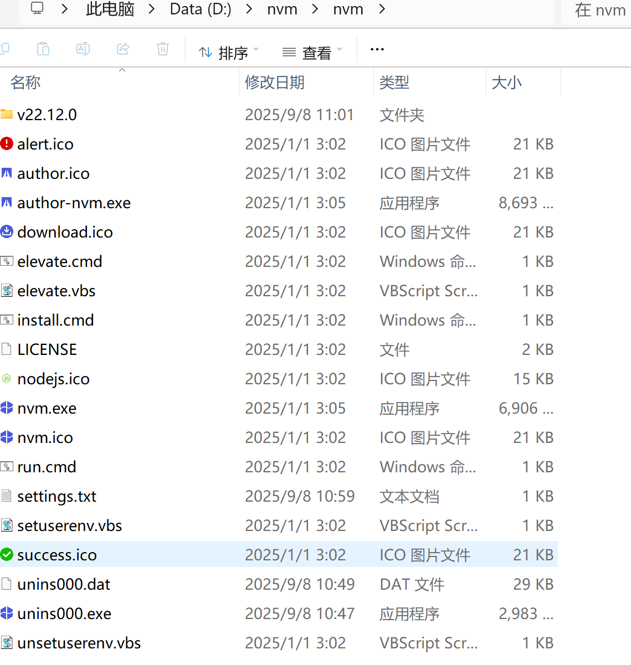Expand chevron after Data (D:) breadcrumb
631x665 pixels.
(249, 9)
